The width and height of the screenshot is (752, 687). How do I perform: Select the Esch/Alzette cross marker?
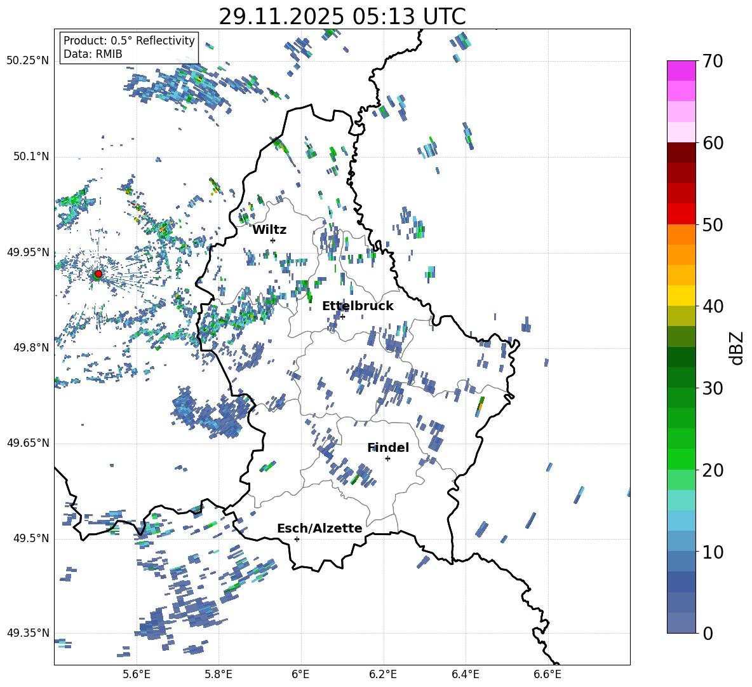point(297,539)
